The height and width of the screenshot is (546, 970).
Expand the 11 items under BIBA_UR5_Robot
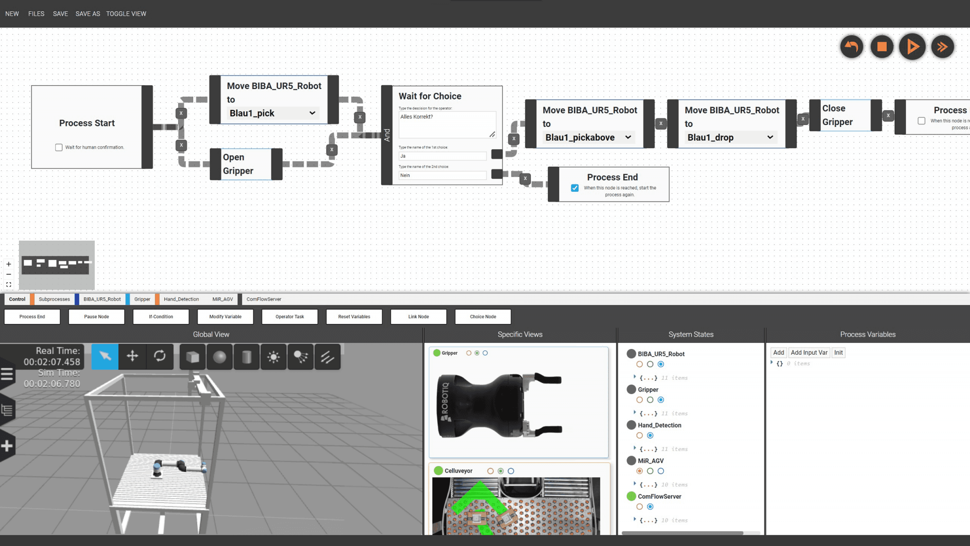click(x=635, y=377)
